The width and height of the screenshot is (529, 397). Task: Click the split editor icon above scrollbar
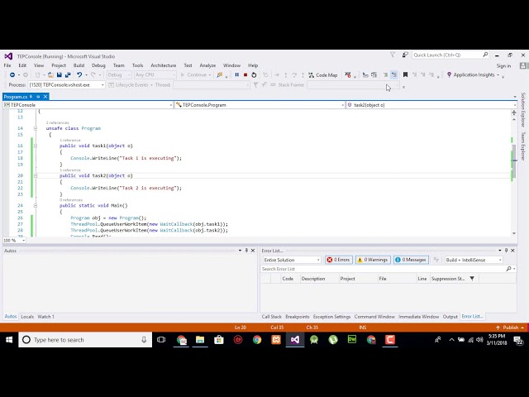(514, 112)
